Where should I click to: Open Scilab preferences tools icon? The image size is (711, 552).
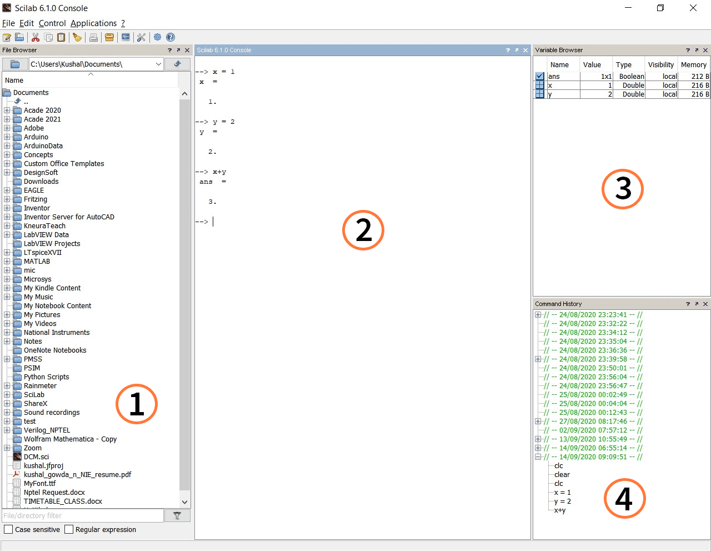click(x=141, y=37)
